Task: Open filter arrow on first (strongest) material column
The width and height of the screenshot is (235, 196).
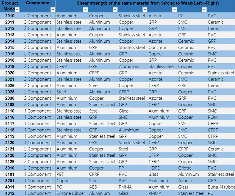Action: pyautogui.click(x=85, y=10)
